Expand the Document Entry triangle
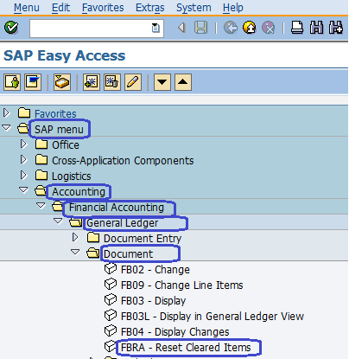The height and width of the screenshot is (359, 349). pyautogui.click(x=75, y=237)
